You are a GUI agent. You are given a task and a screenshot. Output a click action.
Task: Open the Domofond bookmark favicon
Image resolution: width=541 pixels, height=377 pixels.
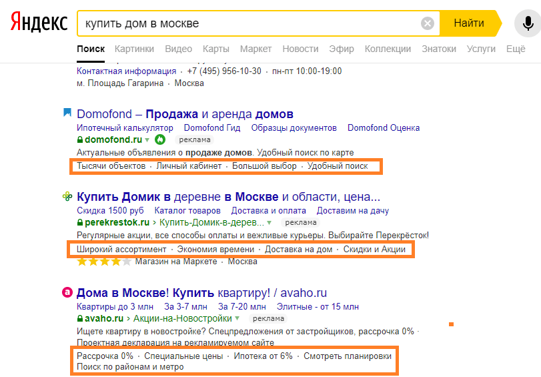[67, 113]
